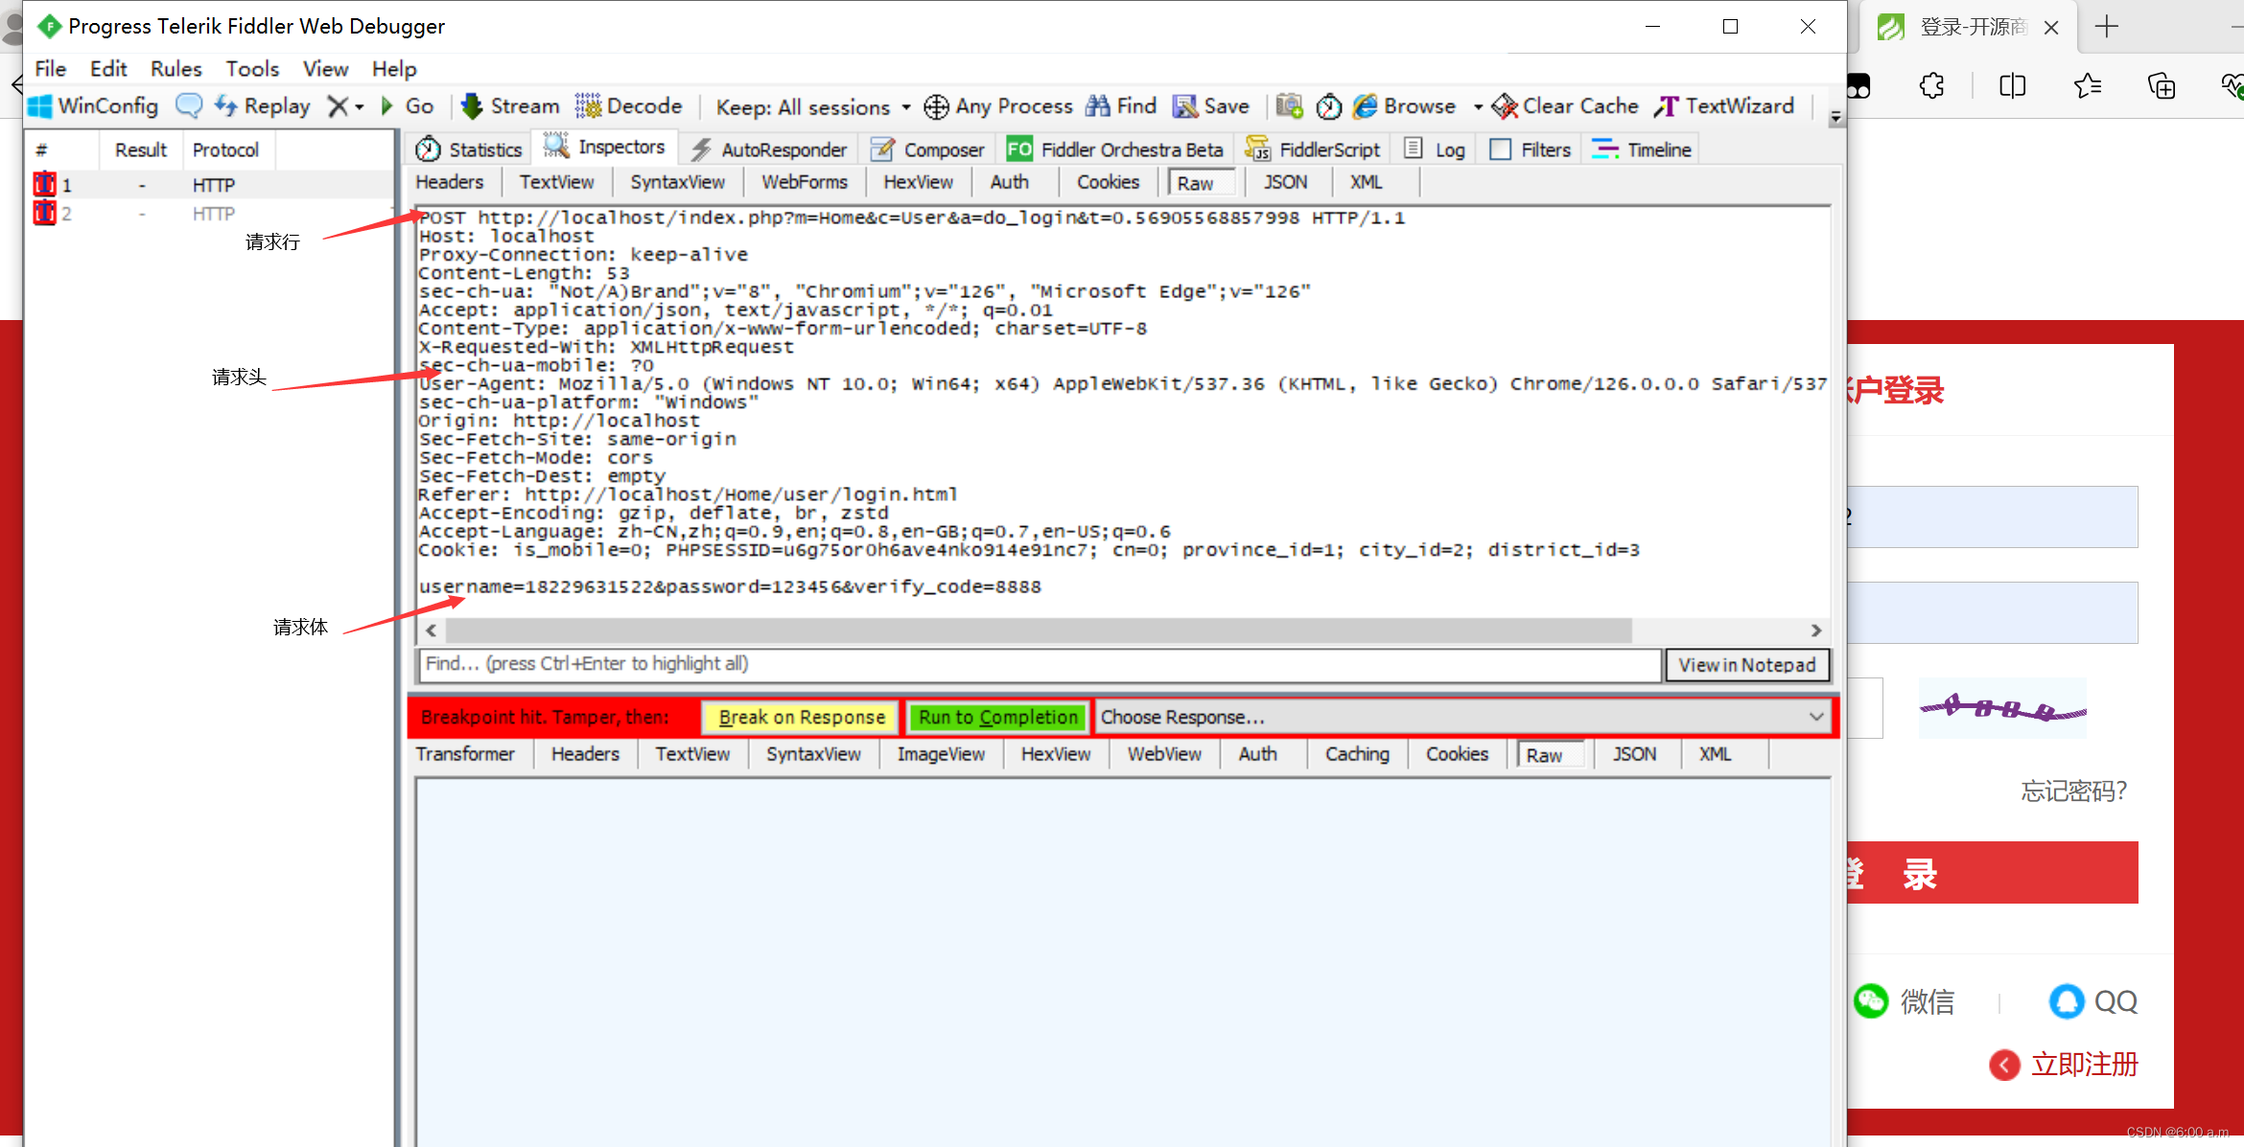Open Find sessions binoculars icon
The width and height of the screenshot is (2244, 1147).
[x=1098, y=106]
